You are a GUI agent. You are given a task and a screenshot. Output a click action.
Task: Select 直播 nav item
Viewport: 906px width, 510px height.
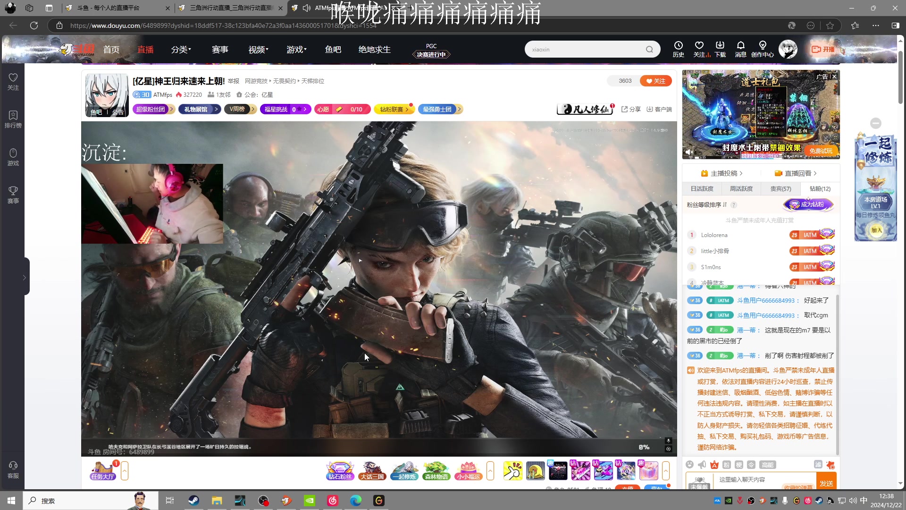(x=145, y=50)
